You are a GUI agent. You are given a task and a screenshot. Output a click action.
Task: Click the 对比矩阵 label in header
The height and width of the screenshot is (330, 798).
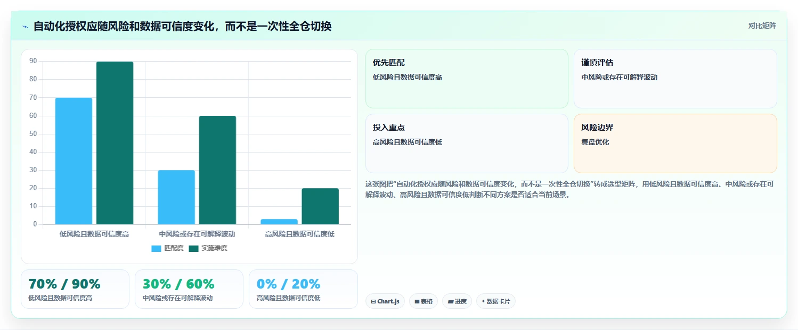762,26
